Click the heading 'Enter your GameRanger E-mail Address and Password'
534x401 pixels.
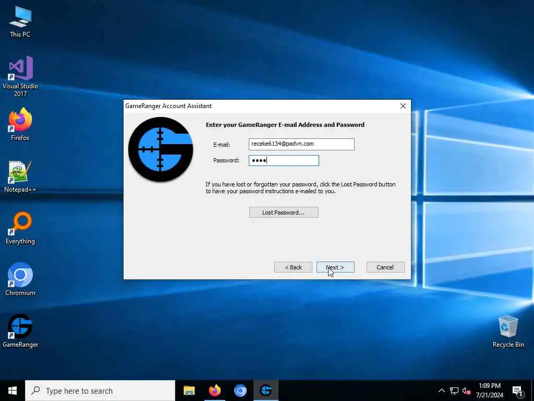click(285, 125)
